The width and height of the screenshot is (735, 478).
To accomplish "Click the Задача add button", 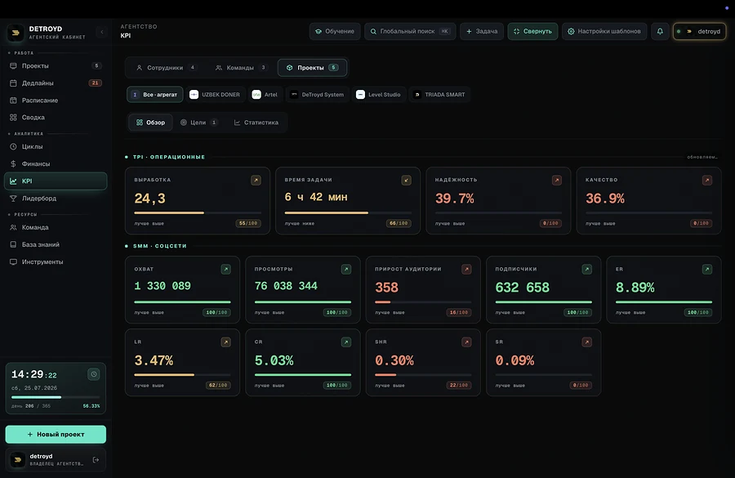I will [482, 31].
